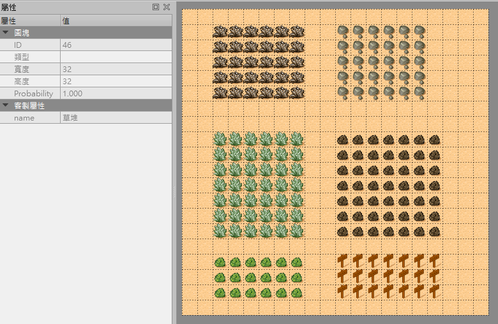Close the 屬性 properties panel

coord(167,7)
